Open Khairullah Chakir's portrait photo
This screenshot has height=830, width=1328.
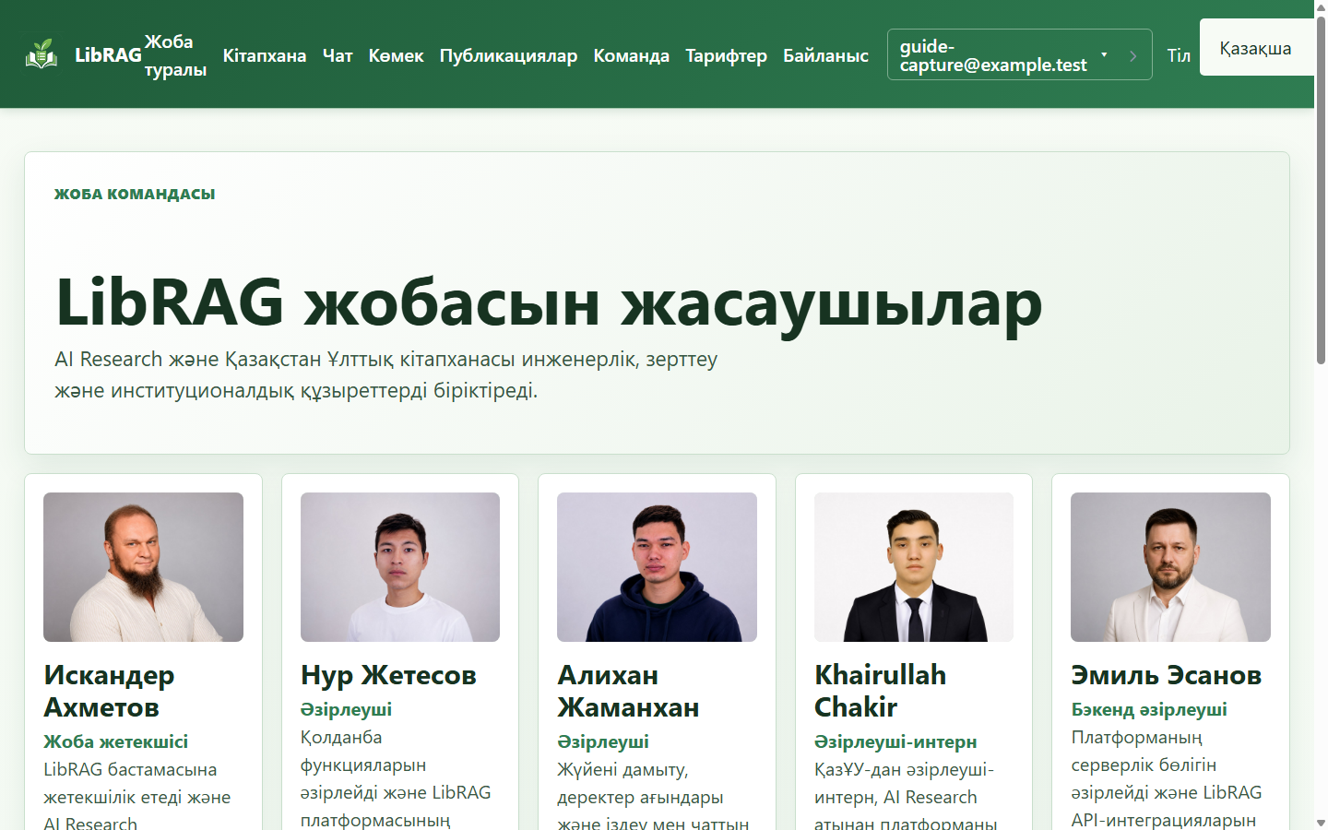point(914,567)
